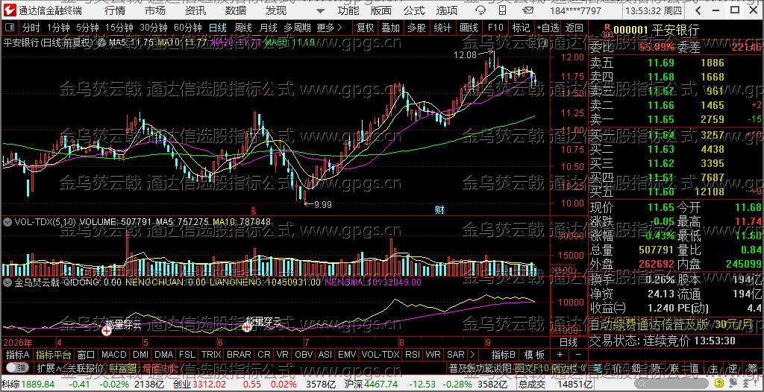Open the 资讯 menu

pos(195,10)
